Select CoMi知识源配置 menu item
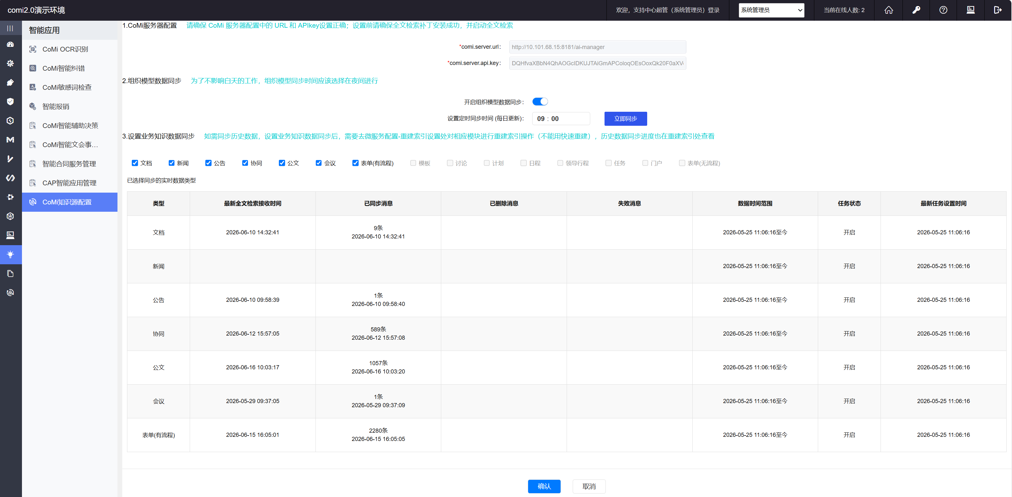Screen dimensions: 1012x497 pyautogui.click(x=69, y=202)
